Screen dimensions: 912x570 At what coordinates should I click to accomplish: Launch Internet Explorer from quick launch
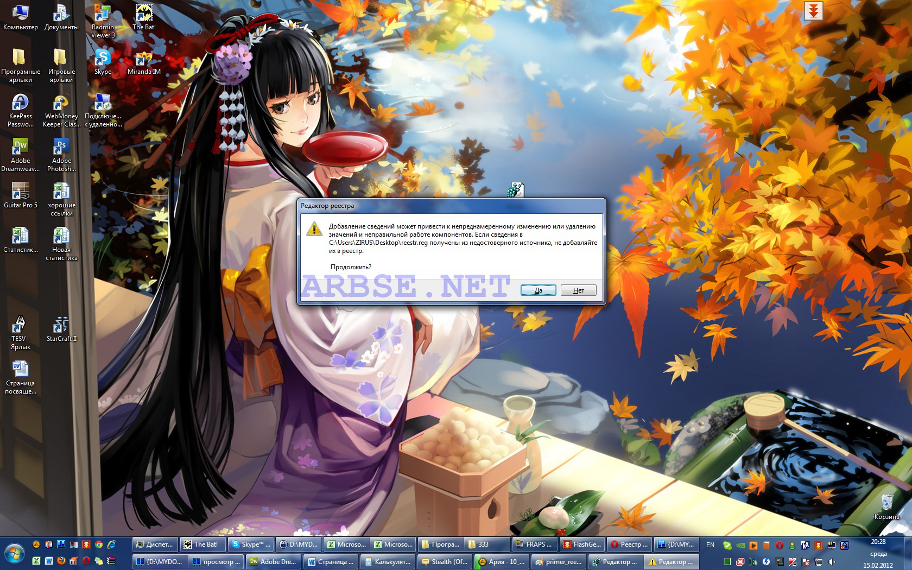pyautogui.click(x=111, y=544)
